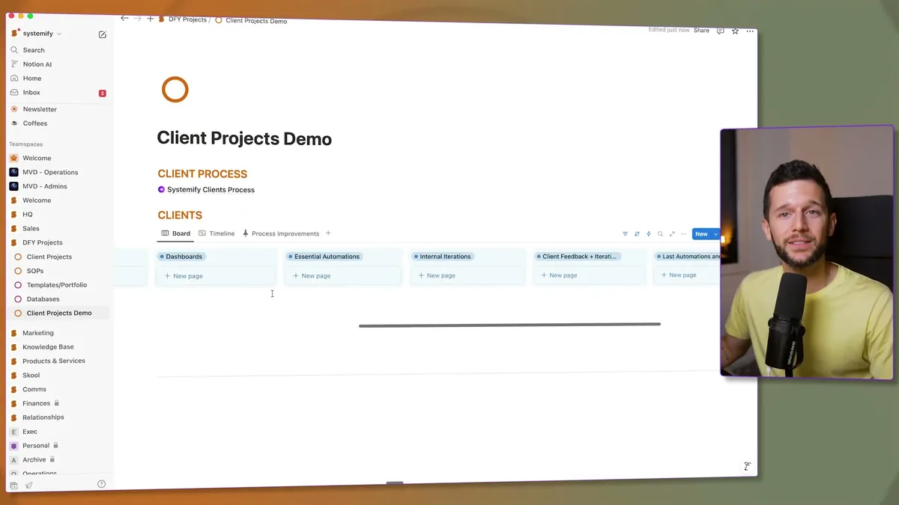The image size is (899, 505).
Task: Click the Share button
Action: click(701, 31)
